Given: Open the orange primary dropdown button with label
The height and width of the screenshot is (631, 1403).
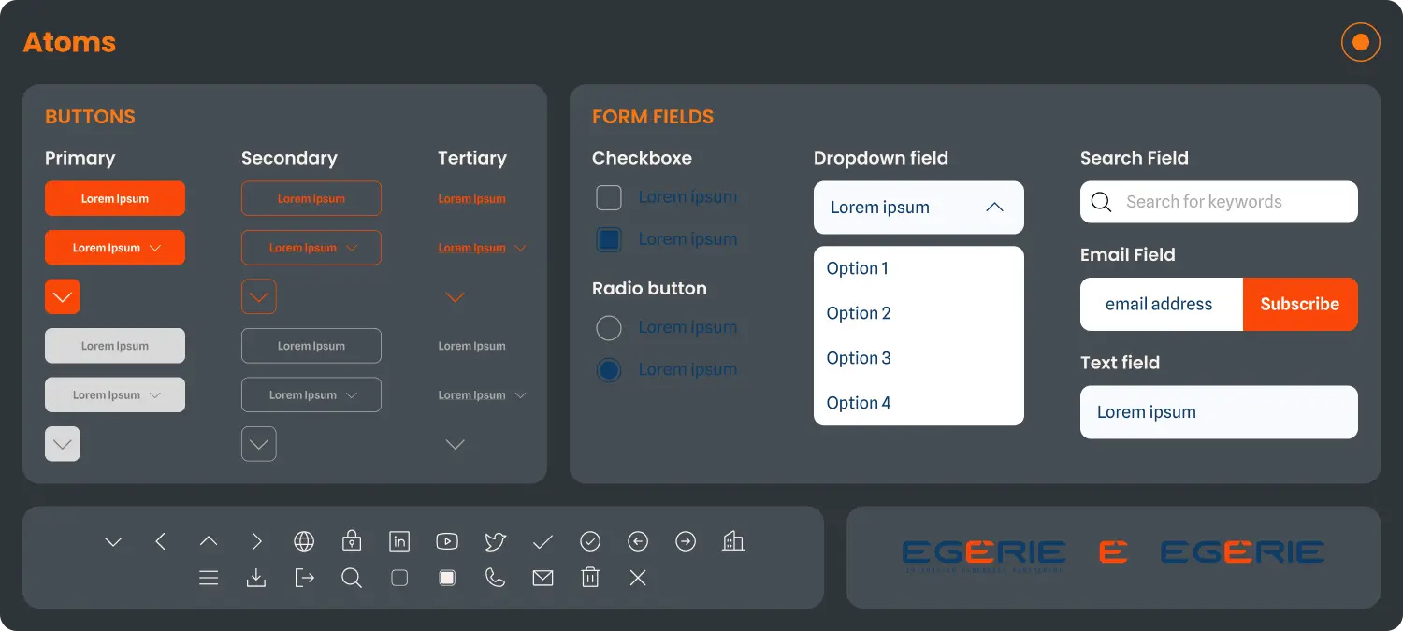Looking at the screenshot, I should click(x=115, y=248).
